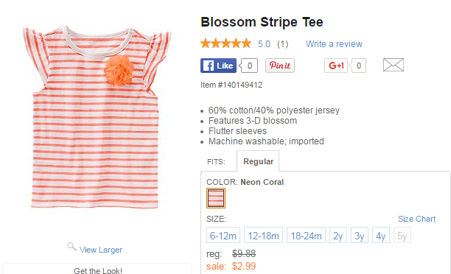The height and width of the screenshot is (274, 451).
Task: Click the magnifier icon beside View Larger
Action: [71, 247]
